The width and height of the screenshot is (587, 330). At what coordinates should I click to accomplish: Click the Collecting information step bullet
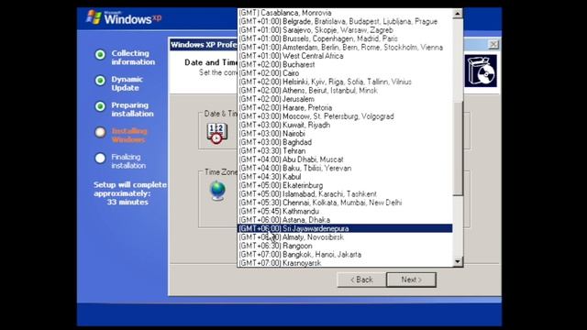[x=100, y=55]
